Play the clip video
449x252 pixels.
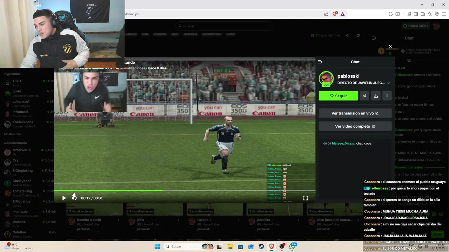[64, 198]
